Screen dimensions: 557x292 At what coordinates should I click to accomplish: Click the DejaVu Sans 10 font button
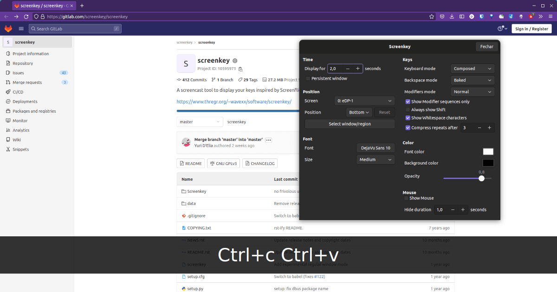tap(376, 148)
